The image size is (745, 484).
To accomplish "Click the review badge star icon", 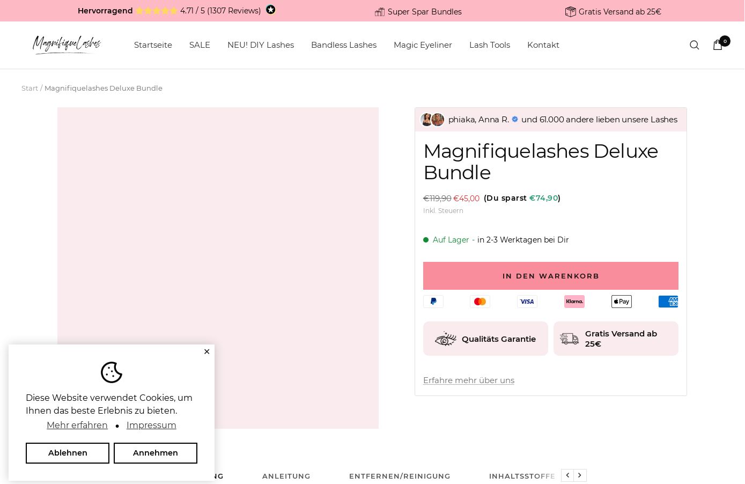I will pos(271,10).
